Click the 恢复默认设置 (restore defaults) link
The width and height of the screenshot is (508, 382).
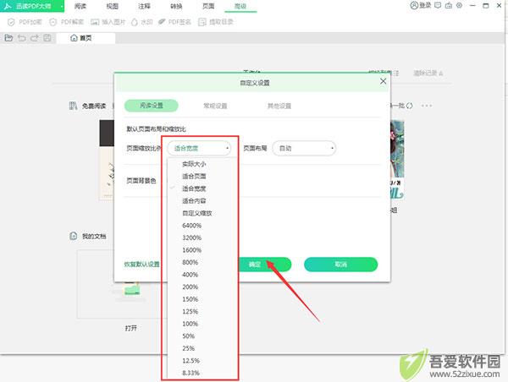click(142, 265)
